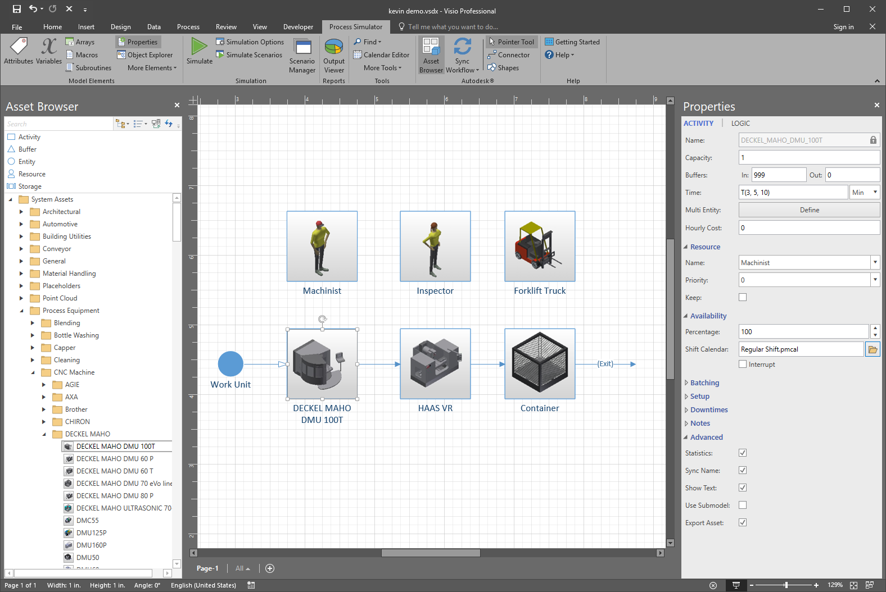Increase Availability Percentage with stepper

[x=875, y=328]
